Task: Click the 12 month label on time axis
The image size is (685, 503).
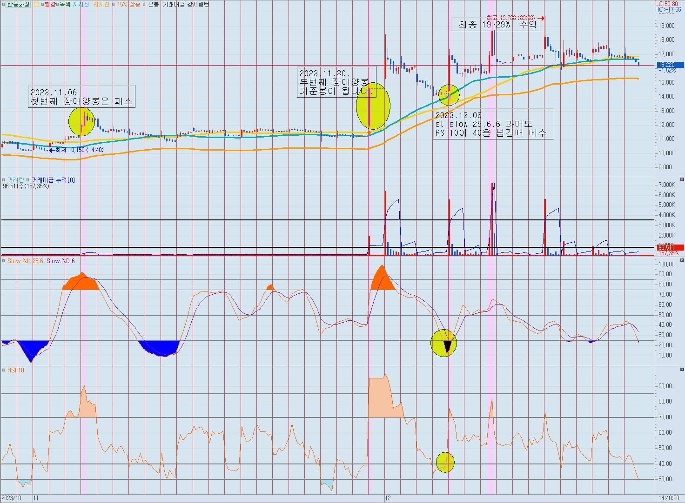Action: 388,498
